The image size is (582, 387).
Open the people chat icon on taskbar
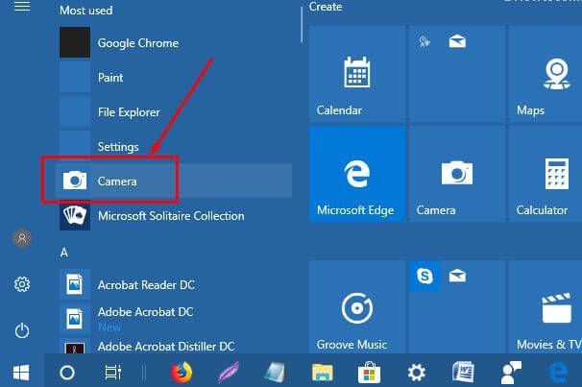pos(511,373)
